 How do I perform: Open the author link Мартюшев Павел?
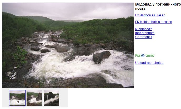coord(150,15)
